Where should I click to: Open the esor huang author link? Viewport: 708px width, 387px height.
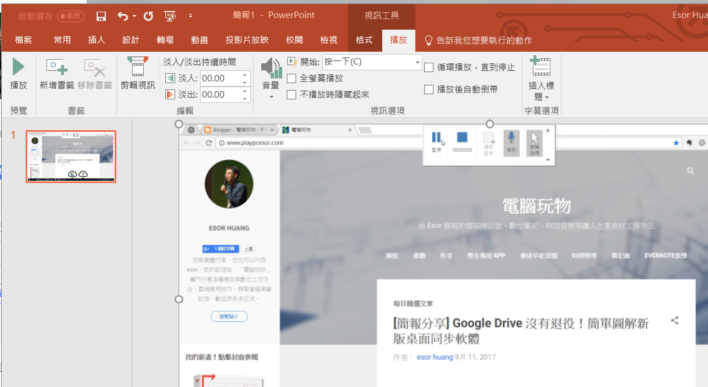tap(435, 357)
